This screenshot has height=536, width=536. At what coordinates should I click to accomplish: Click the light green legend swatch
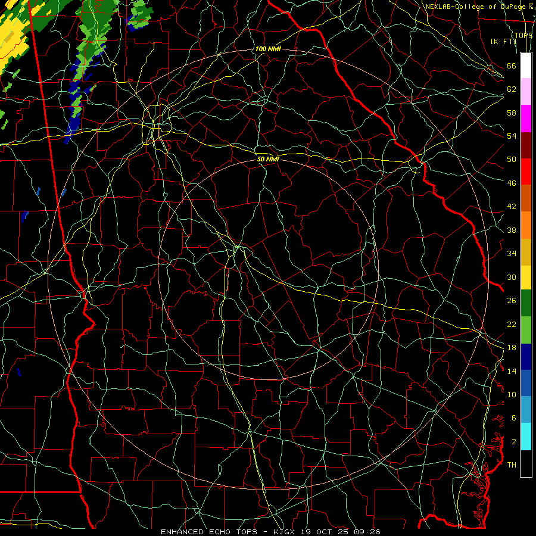click(x=526, y=330)
